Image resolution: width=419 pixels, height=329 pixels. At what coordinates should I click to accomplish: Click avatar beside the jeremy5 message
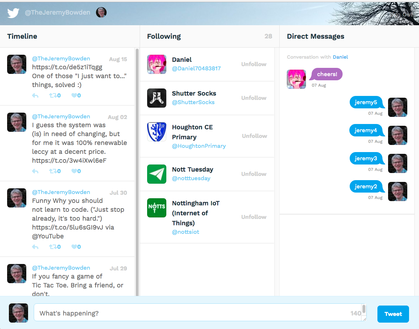pyautogui.click(x=398, y=107)
